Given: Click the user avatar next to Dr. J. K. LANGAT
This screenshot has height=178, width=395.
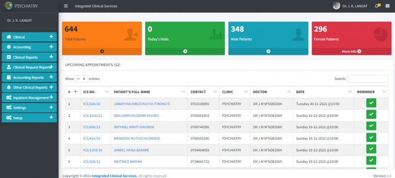Looking at the screenshot, I should (x=336, y=6).
